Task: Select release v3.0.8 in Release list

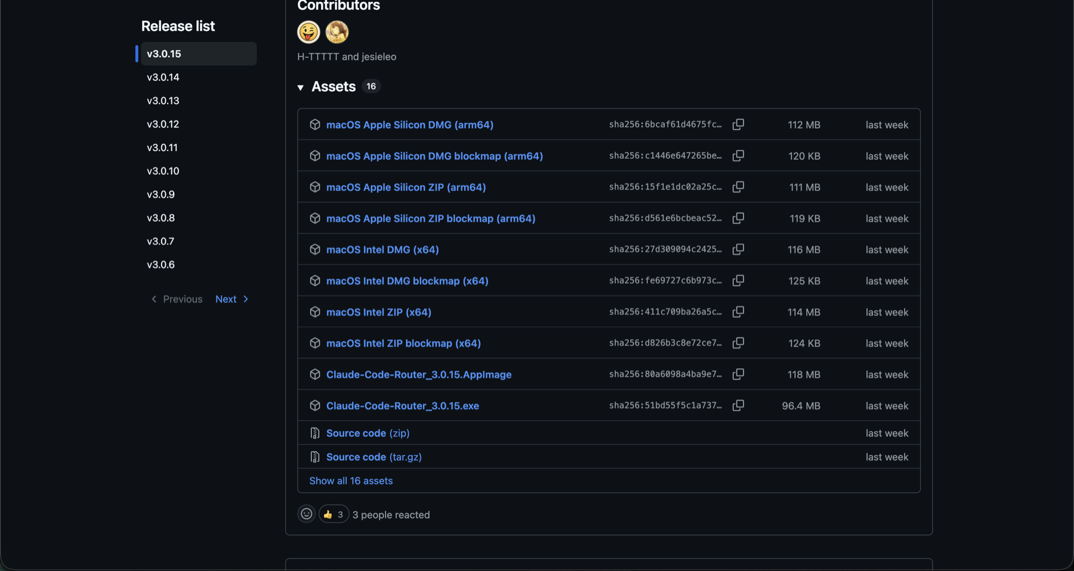Action: point(161,218)
